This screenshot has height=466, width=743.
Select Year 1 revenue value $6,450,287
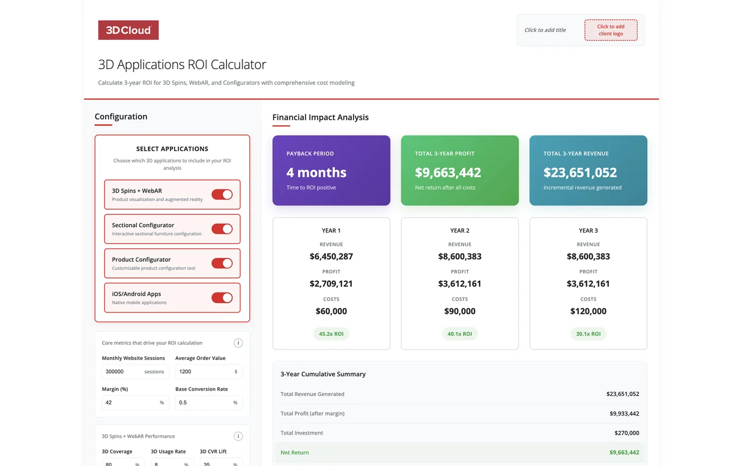(331, 256)
